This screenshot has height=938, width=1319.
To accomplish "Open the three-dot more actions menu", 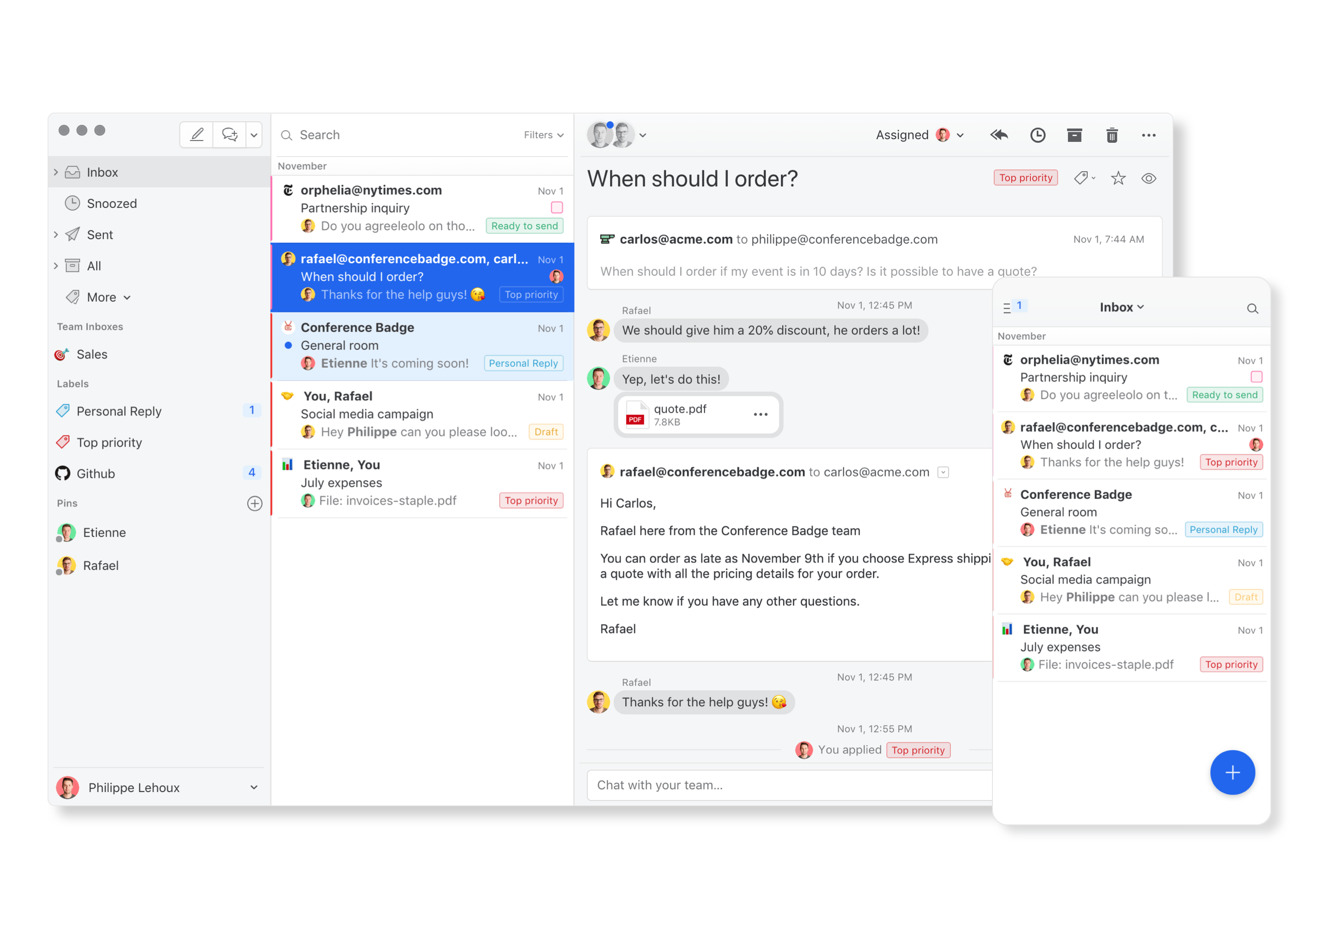I will point(1148,135).
